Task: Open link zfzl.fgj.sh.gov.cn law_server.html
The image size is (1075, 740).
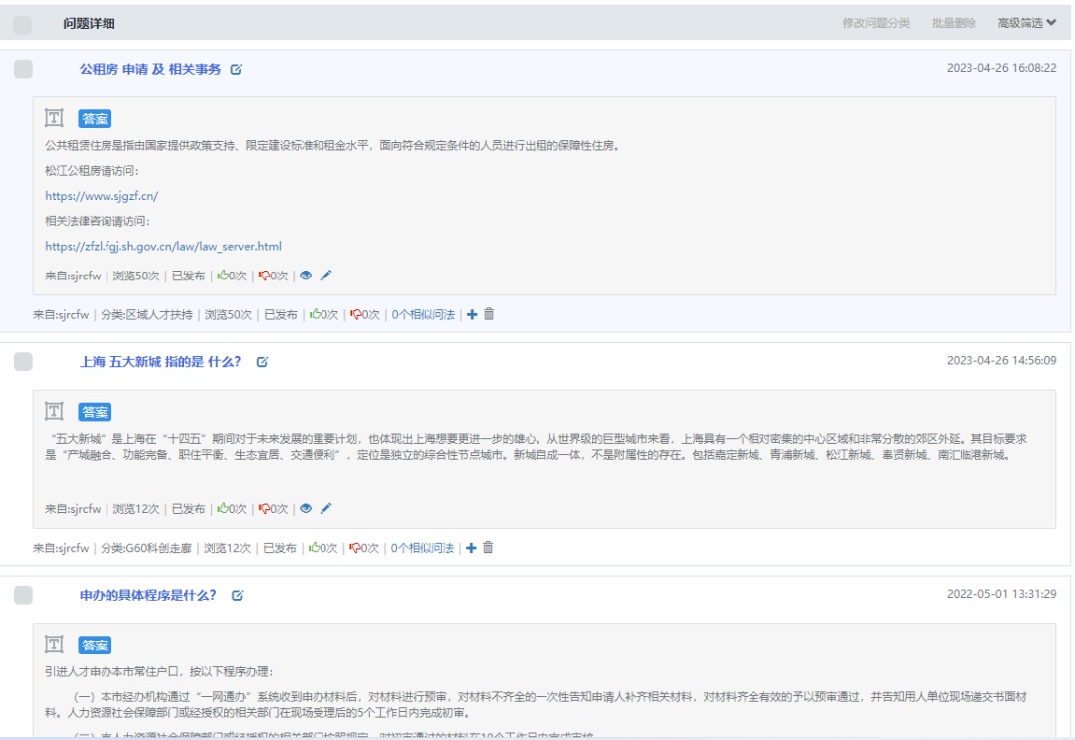Action: [163, 246]
